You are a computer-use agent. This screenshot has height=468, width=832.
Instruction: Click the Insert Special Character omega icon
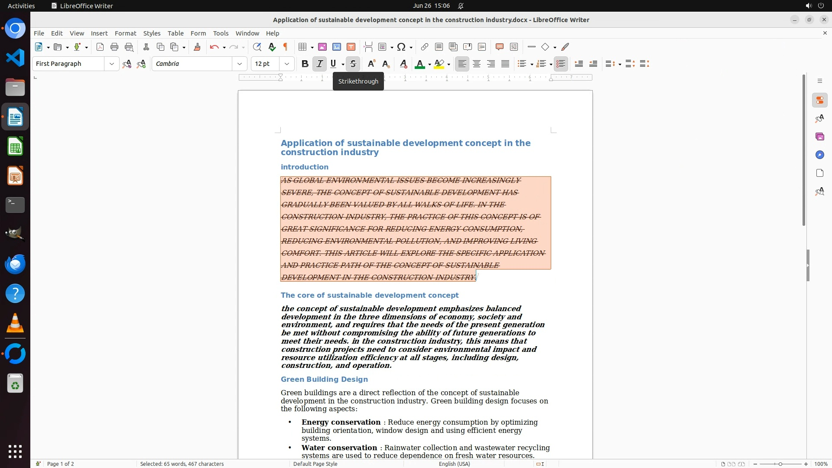401,47
